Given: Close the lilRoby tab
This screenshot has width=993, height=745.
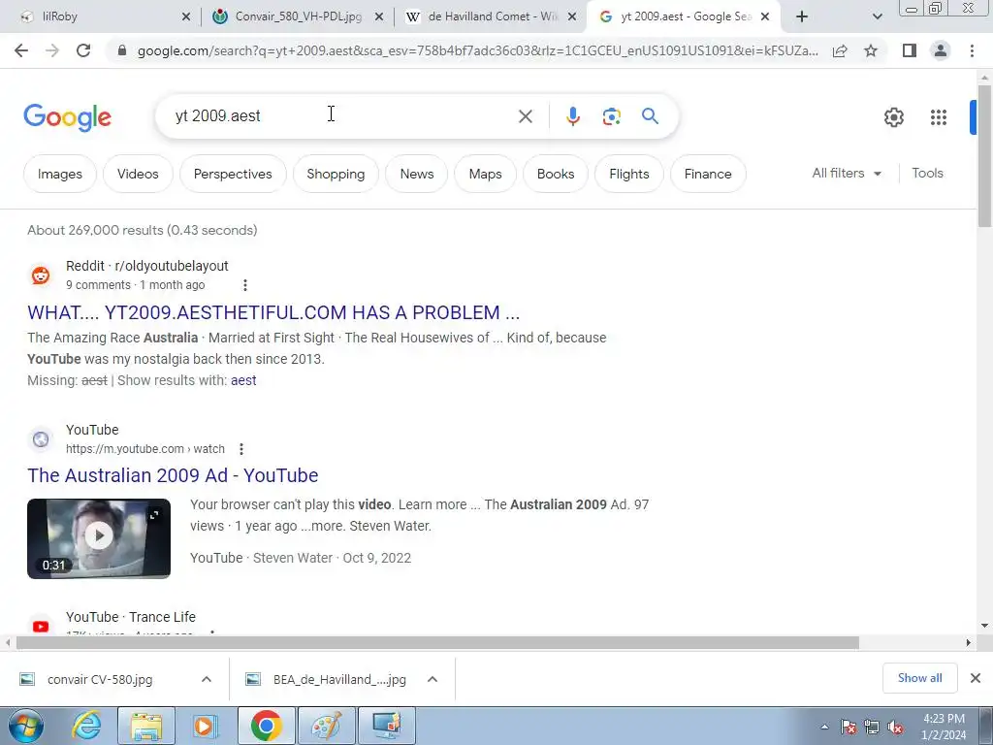Looking at the screenshot, I should click(x=185, y=17).
